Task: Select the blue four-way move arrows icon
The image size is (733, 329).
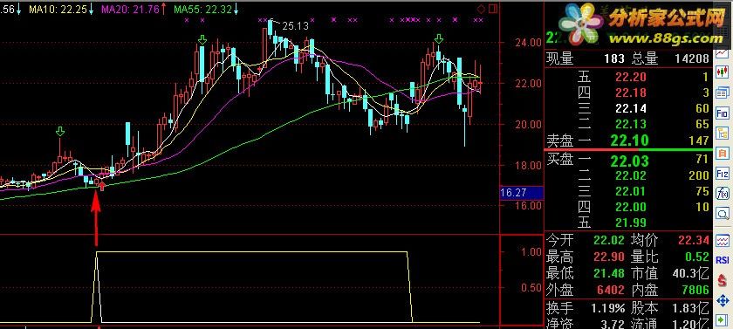Action: 723,300
